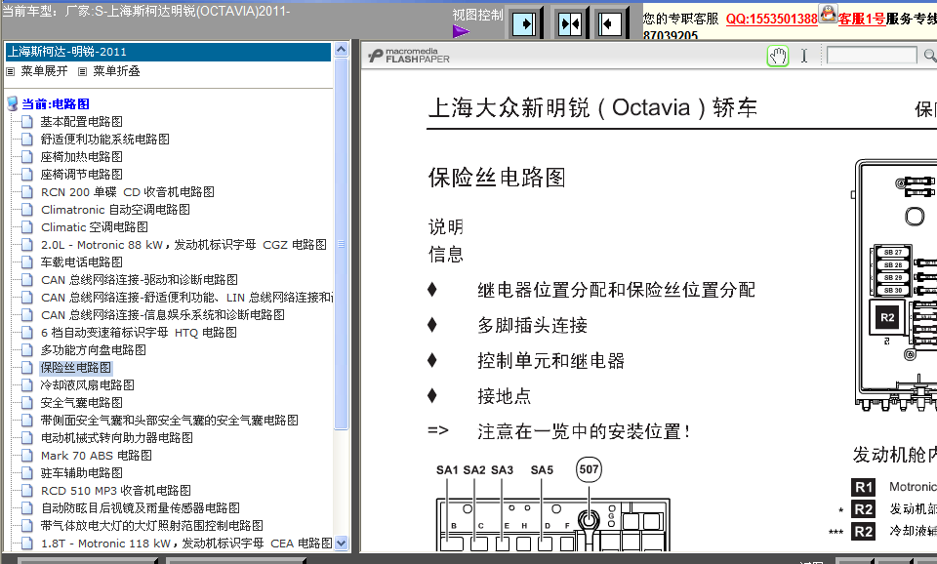This screenshot has height=564, width=937.
Task: Open 座椅调节电路图
Action: pos(81,175)
